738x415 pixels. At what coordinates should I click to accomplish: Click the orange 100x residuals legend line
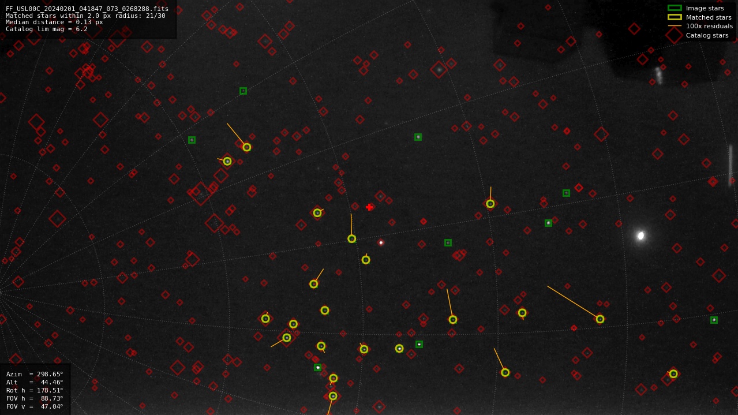click(x=675, y=26)
